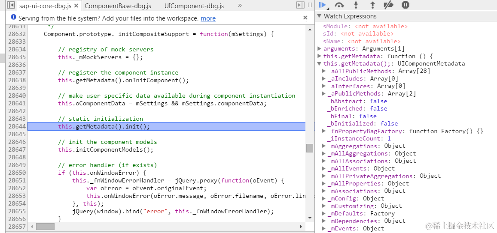Place cursor on this._mMockServers = {} line
The width and height of the screenshot is (497, 233).
tap(100, 57)
